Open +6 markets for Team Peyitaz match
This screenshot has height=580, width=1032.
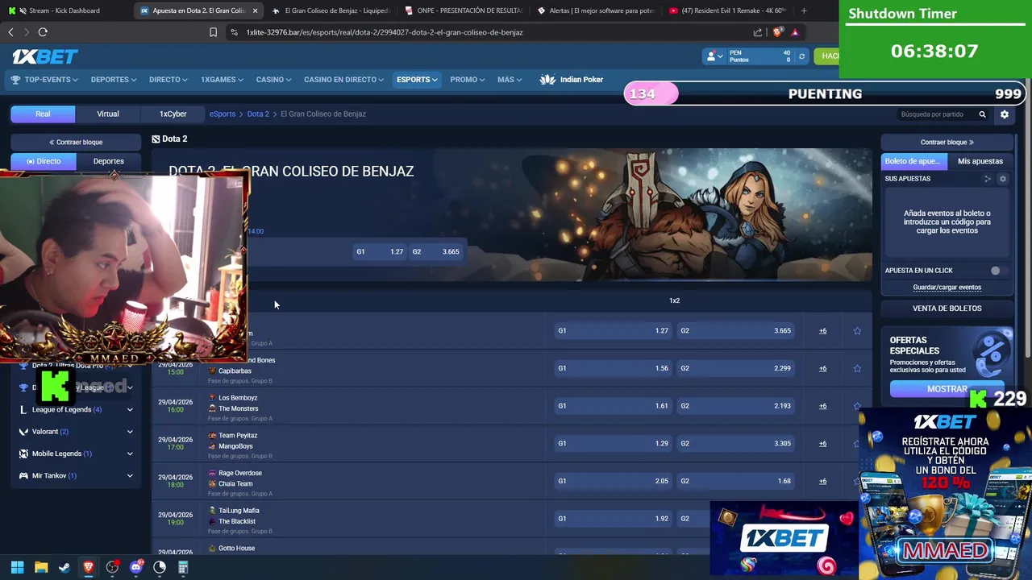pyautogui.click(x=822, y=444)
